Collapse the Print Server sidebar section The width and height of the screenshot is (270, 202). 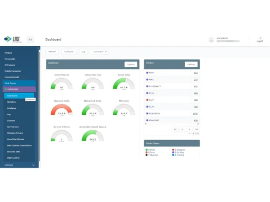[x=19, y=83]
